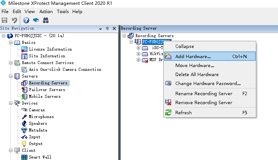Screen dimensions: 278x160
Task: Click the Change Hardware Password lock icon
Action: 168,83
